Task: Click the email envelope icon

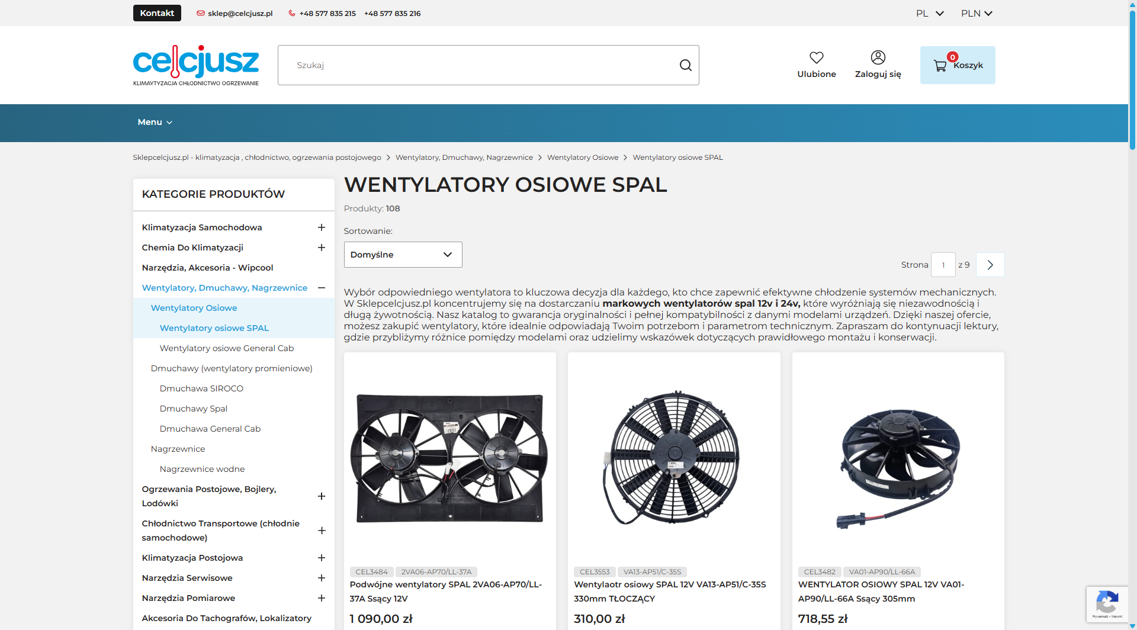Action: click(x=201, y=13)
